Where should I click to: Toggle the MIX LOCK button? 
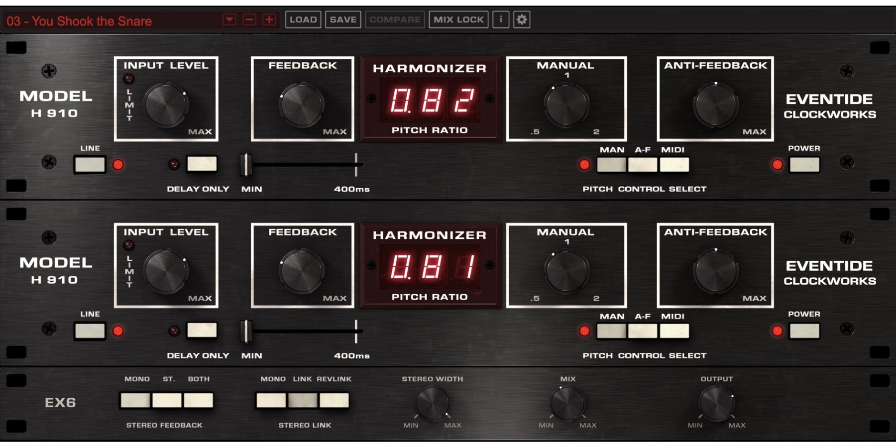coord(458,19)
